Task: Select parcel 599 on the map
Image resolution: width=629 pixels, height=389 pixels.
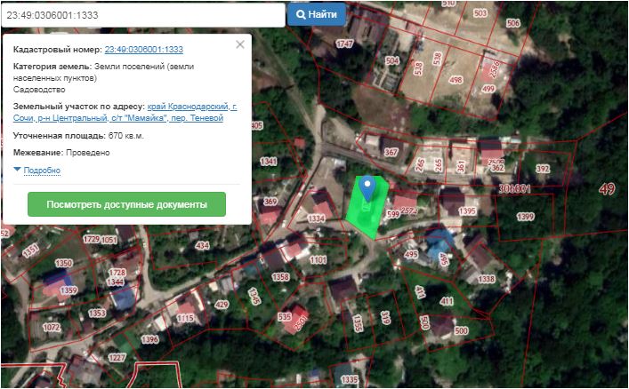Action: coord(393,214)
